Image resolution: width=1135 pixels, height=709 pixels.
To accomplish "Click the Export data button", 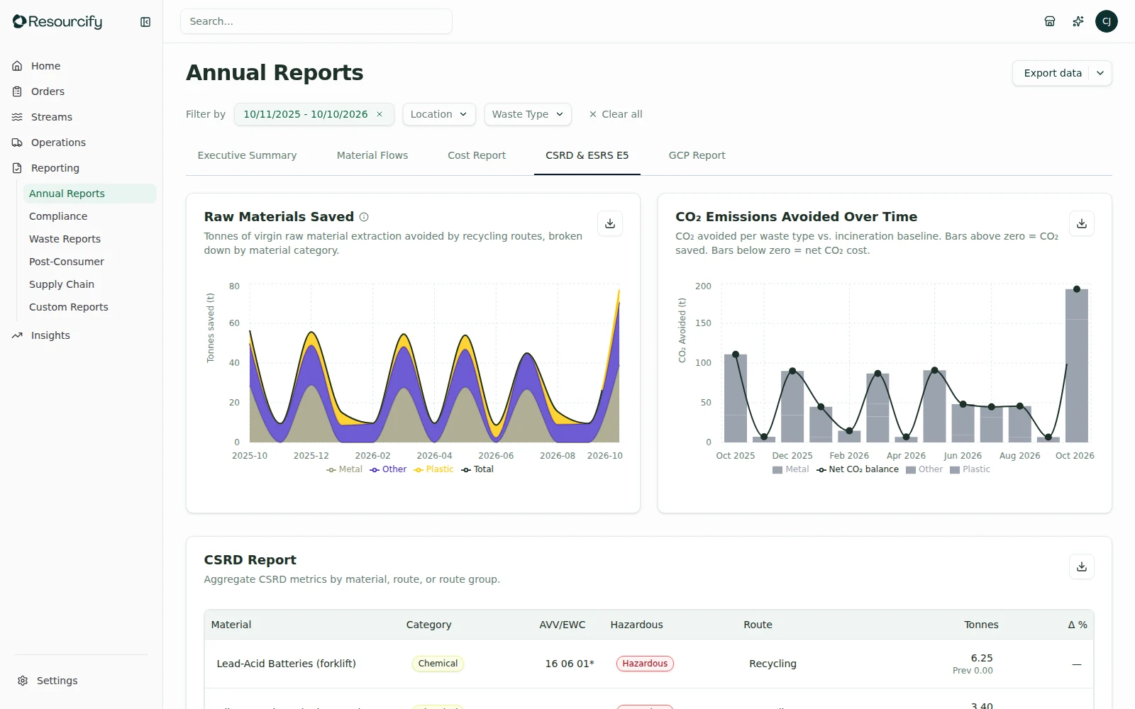I will coord(1053,73).
